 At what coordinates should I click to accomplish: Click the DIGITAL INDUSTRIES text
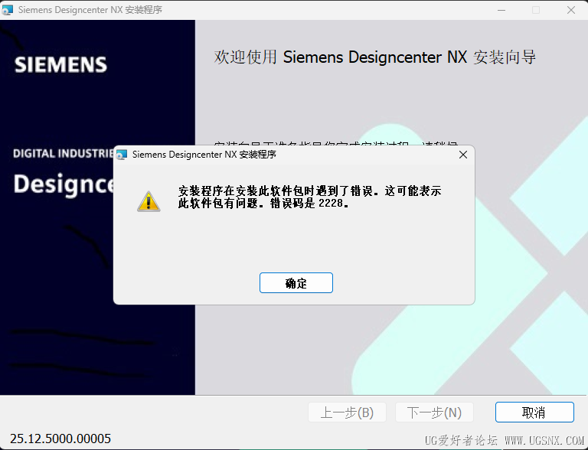point(64,153)
